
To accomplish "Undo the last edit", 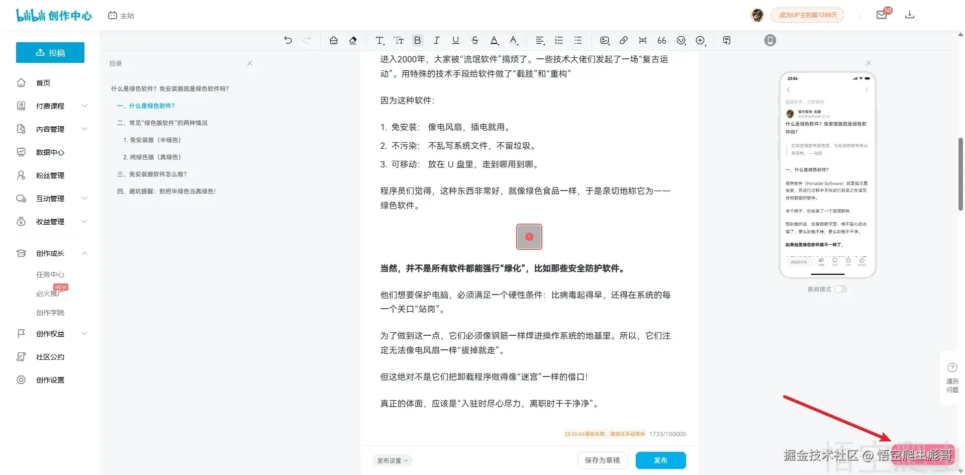I will click(288, 40).
